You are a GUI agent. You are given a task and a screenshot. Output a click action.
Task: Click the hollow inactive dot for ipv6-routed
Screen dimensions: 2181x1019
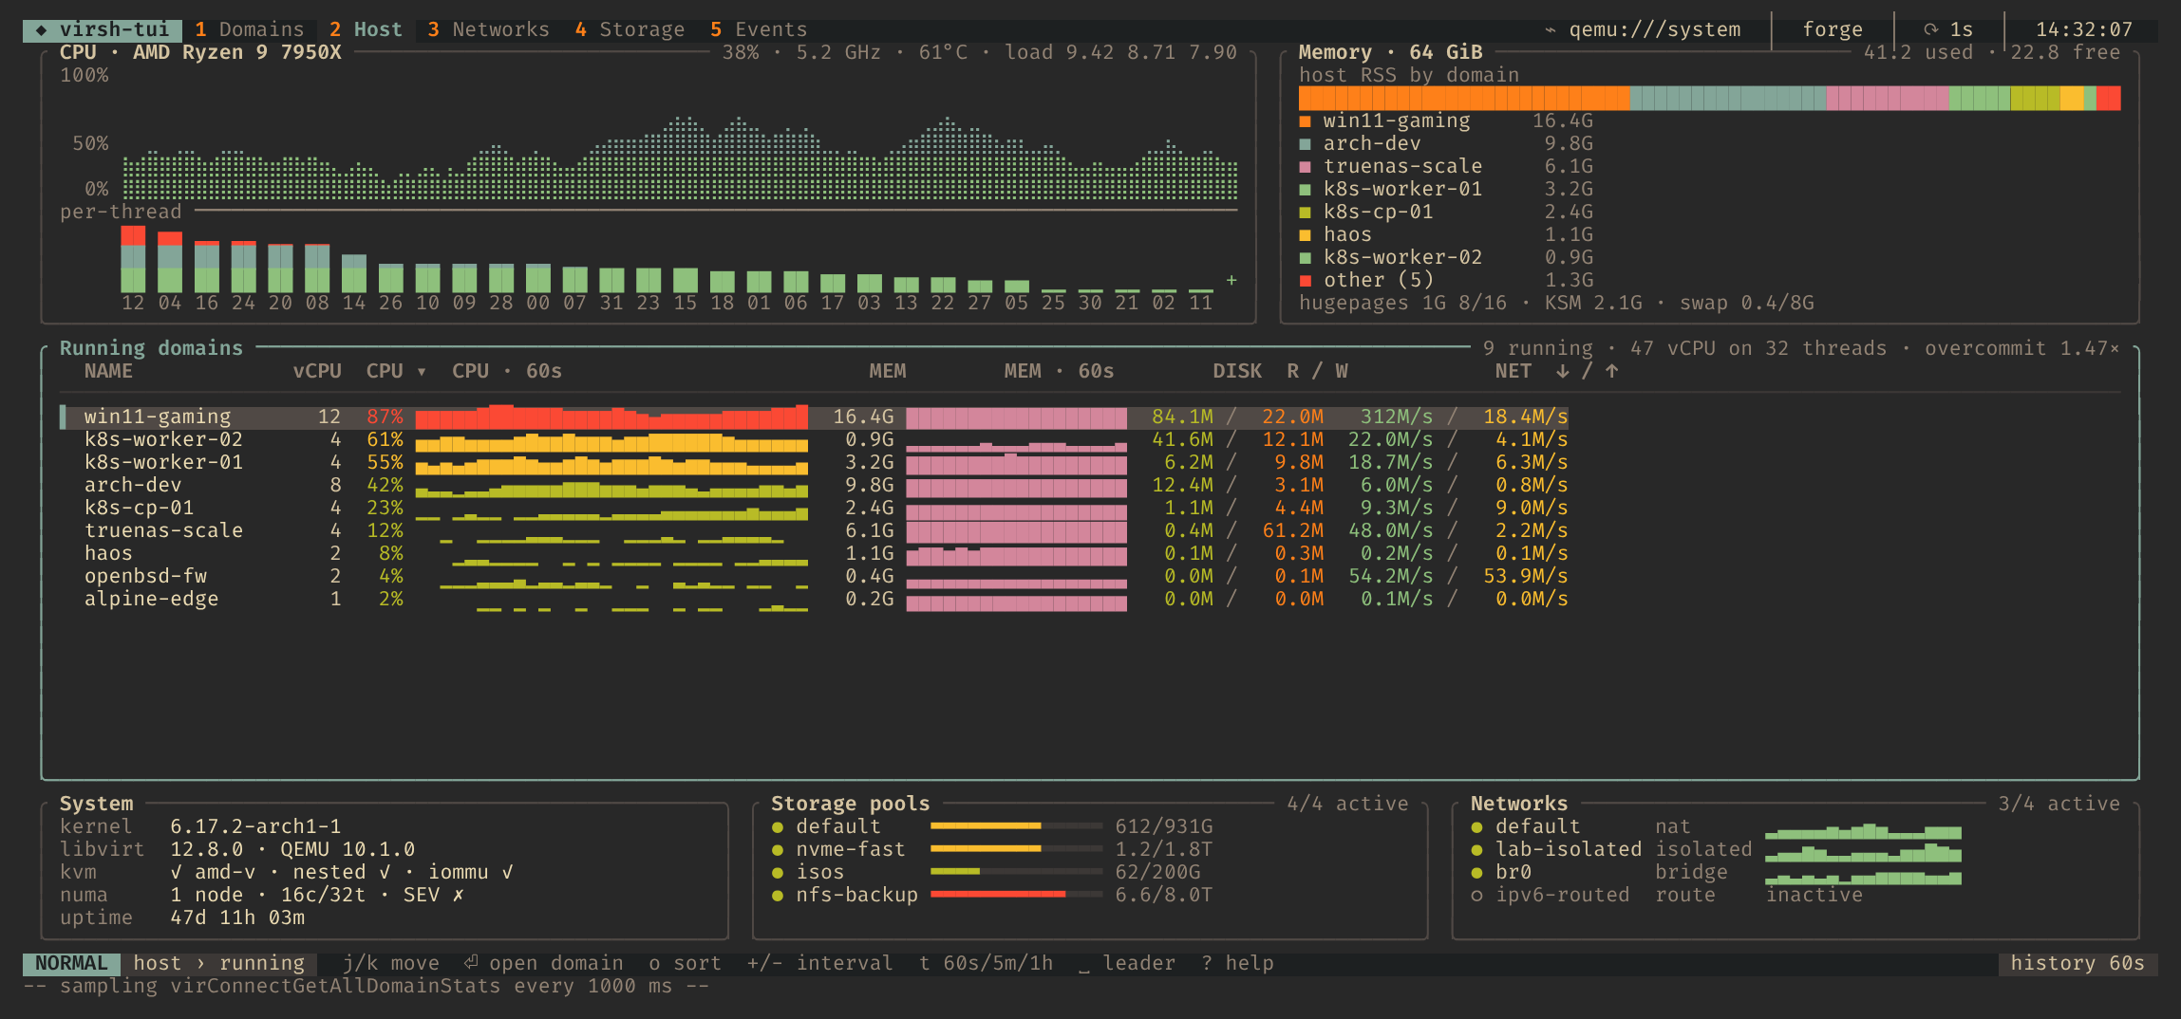point(1476,896)
